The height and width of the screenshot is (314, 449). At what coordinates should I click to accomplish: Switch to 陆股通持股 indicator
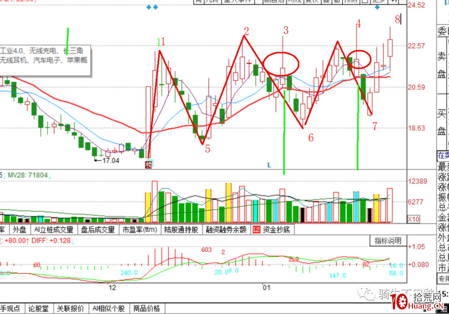(181, 230)
